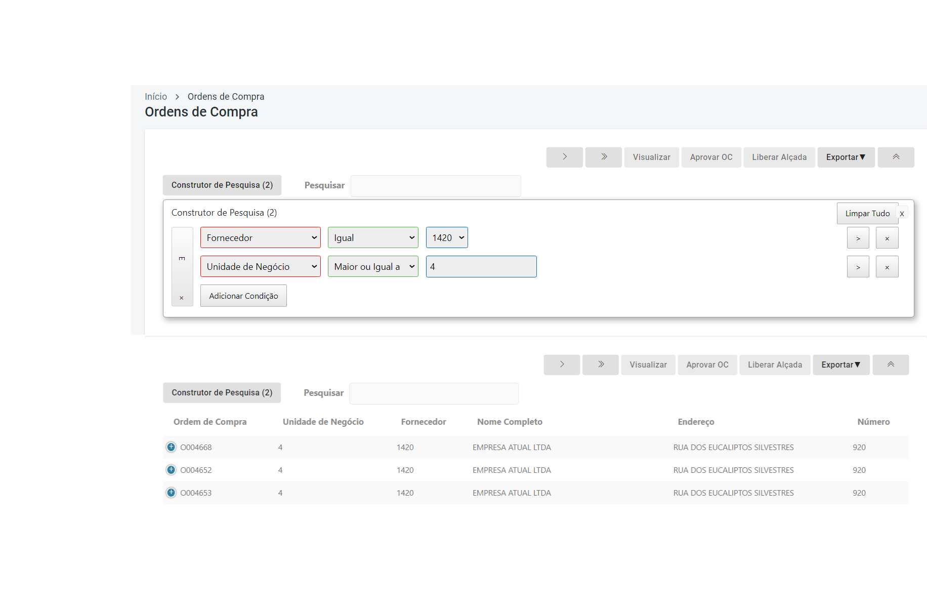Navigate to Início in the breadcrumb
This screenshot has width=927, height=606.
[x=156, y=97]
